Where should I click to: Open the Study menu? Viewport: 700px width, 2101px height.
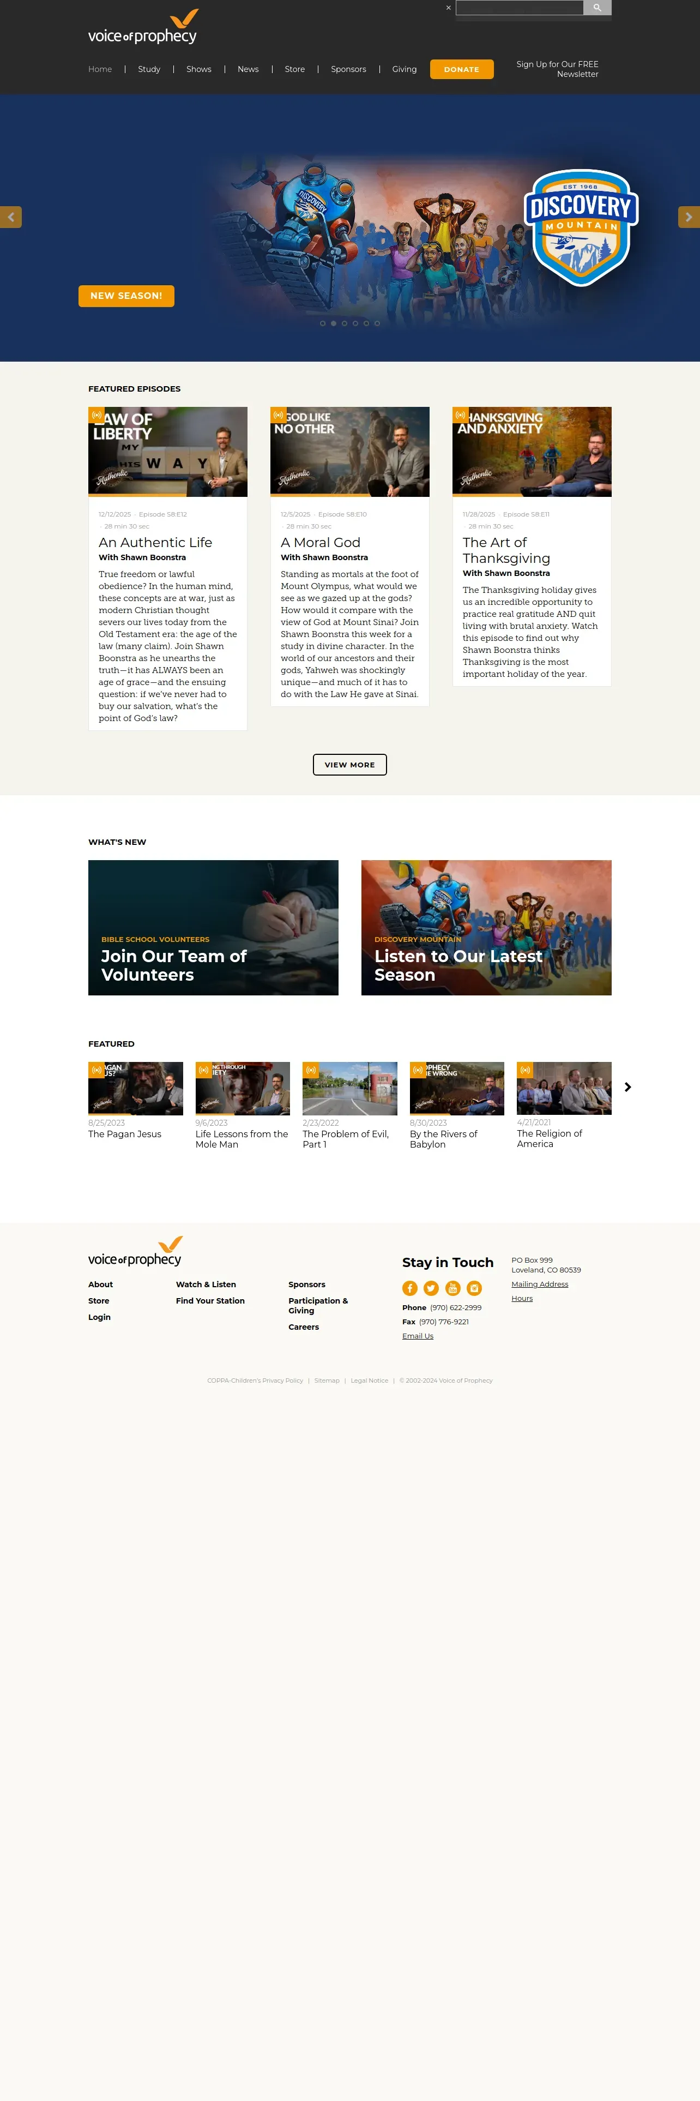[149, 69]
